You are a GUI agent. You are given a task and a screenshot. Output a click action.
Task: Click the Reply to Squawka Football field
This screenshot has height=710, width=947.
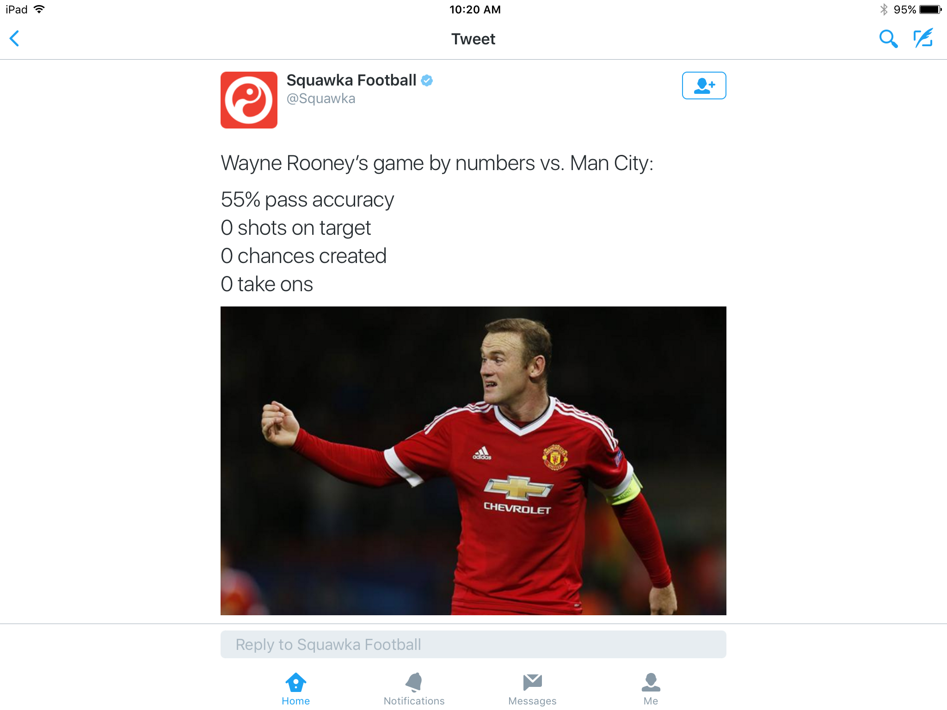(473, 644)
